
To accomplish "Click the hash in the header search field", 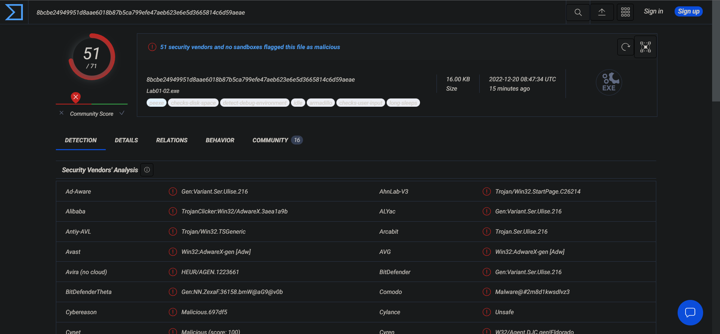I will coord(141,12).
